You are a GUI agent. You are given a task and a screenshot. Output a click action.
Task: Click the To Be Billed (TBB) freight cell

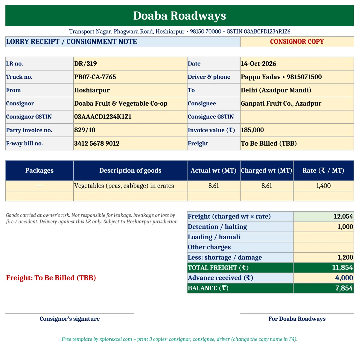click(x=297, y=143)
